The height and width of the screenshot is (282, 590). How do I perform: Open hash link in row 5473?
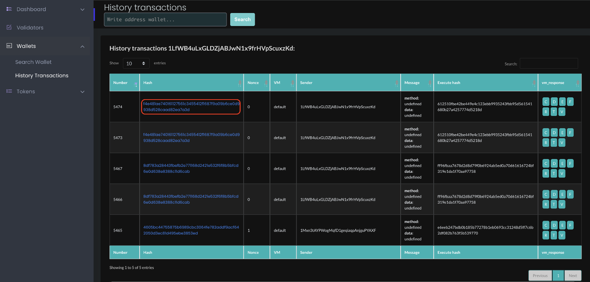coord(191,137)
